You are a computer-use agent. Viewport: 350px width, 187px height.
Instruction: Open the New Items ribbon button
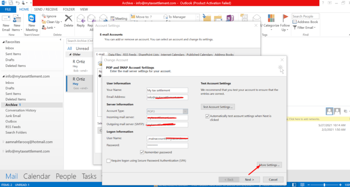pyautogui.click(x=17, y=24)
